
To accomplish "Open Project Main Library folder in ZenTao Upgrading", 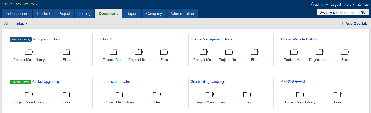I will click(29, 97).
